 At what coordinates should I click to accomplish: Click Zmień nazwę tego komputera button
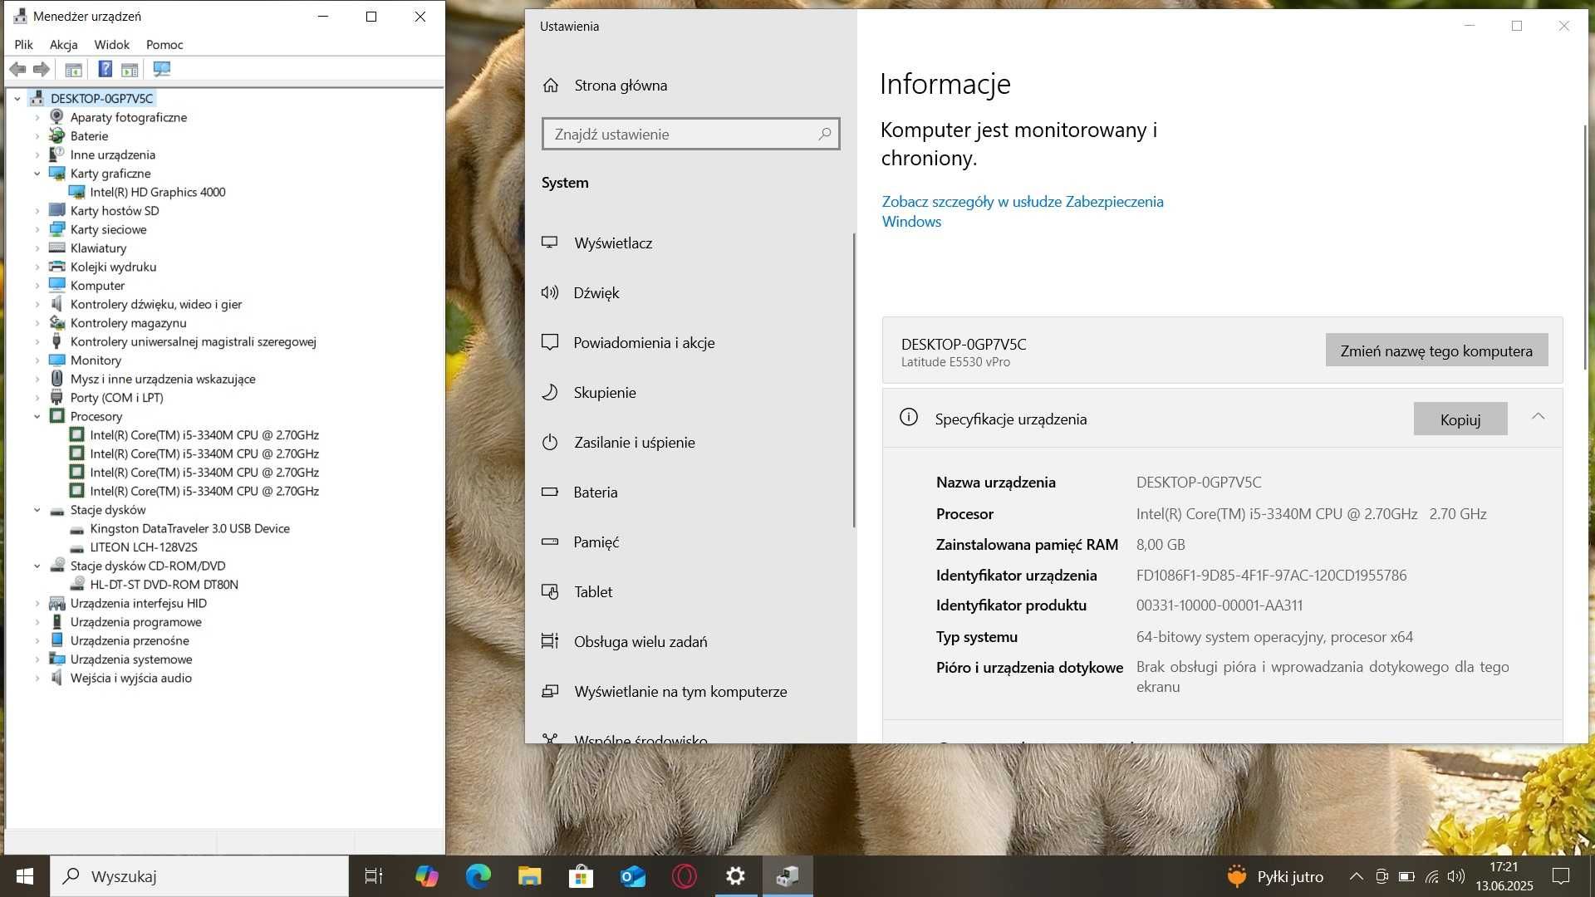click(1436, 350)
